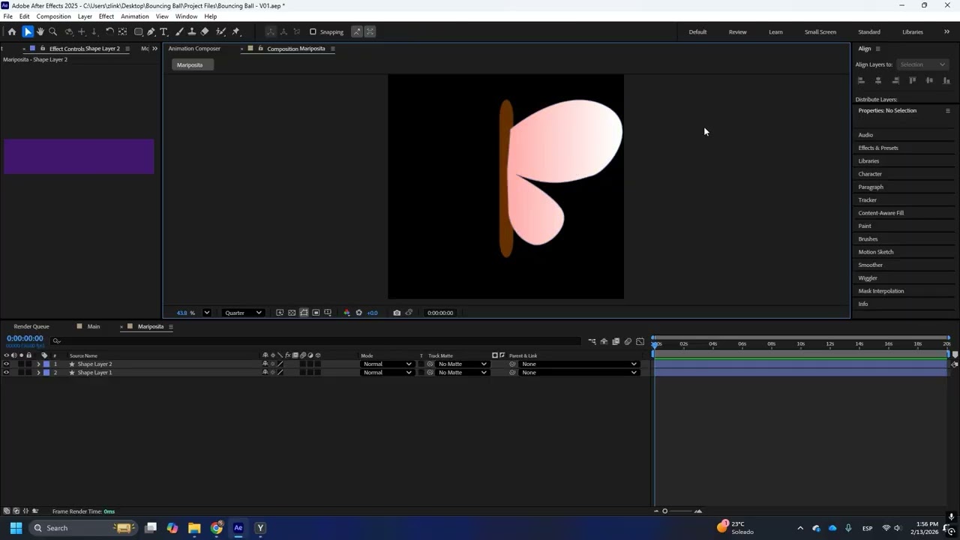Switch to Small Screen workspace

(x=820, y=31)
